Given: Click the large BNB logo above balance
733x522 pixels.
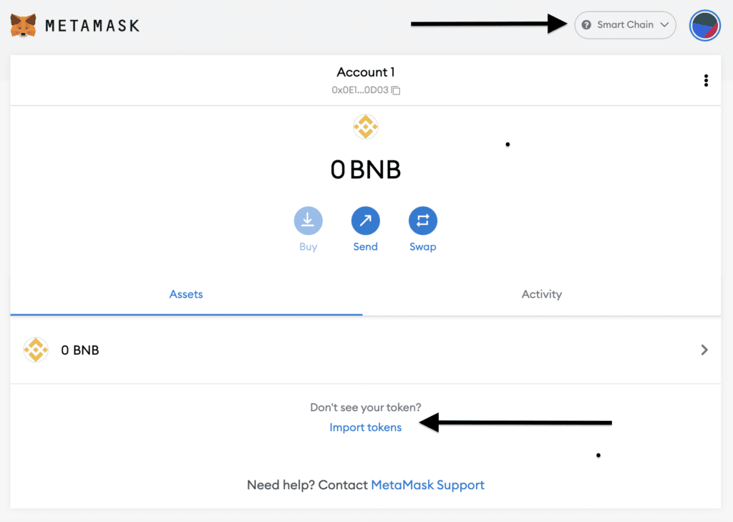Looking at the screenshot, I should coord(366,127).
